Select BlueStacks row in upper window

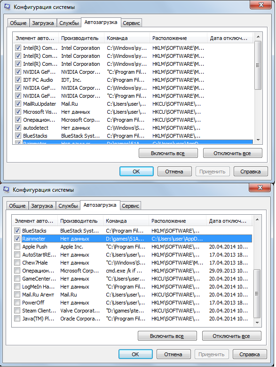134,136
